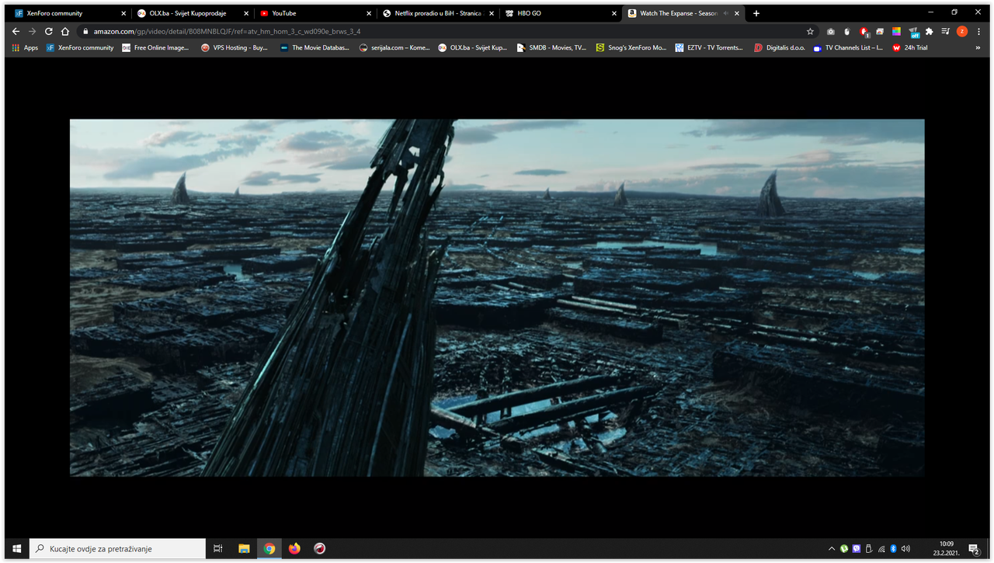Image resolution: width=994 pixels, height=563 pixels.
Task: Open the Snog's XenForo bookmark
Action: pyautogui.click(x=631, y=47)
